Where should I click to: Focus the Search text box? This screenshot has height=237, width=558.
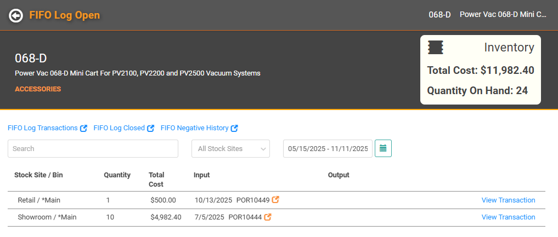pyautogui.click(x=93, y=148)
